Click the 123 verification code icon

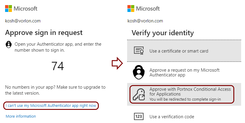(x=139, y=116)
